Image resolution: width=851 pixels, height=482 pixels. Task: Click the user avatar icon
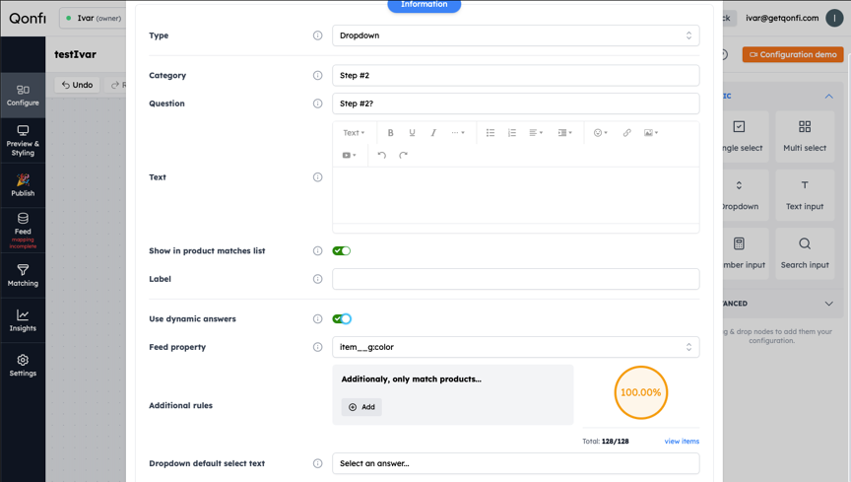point(834,18)
